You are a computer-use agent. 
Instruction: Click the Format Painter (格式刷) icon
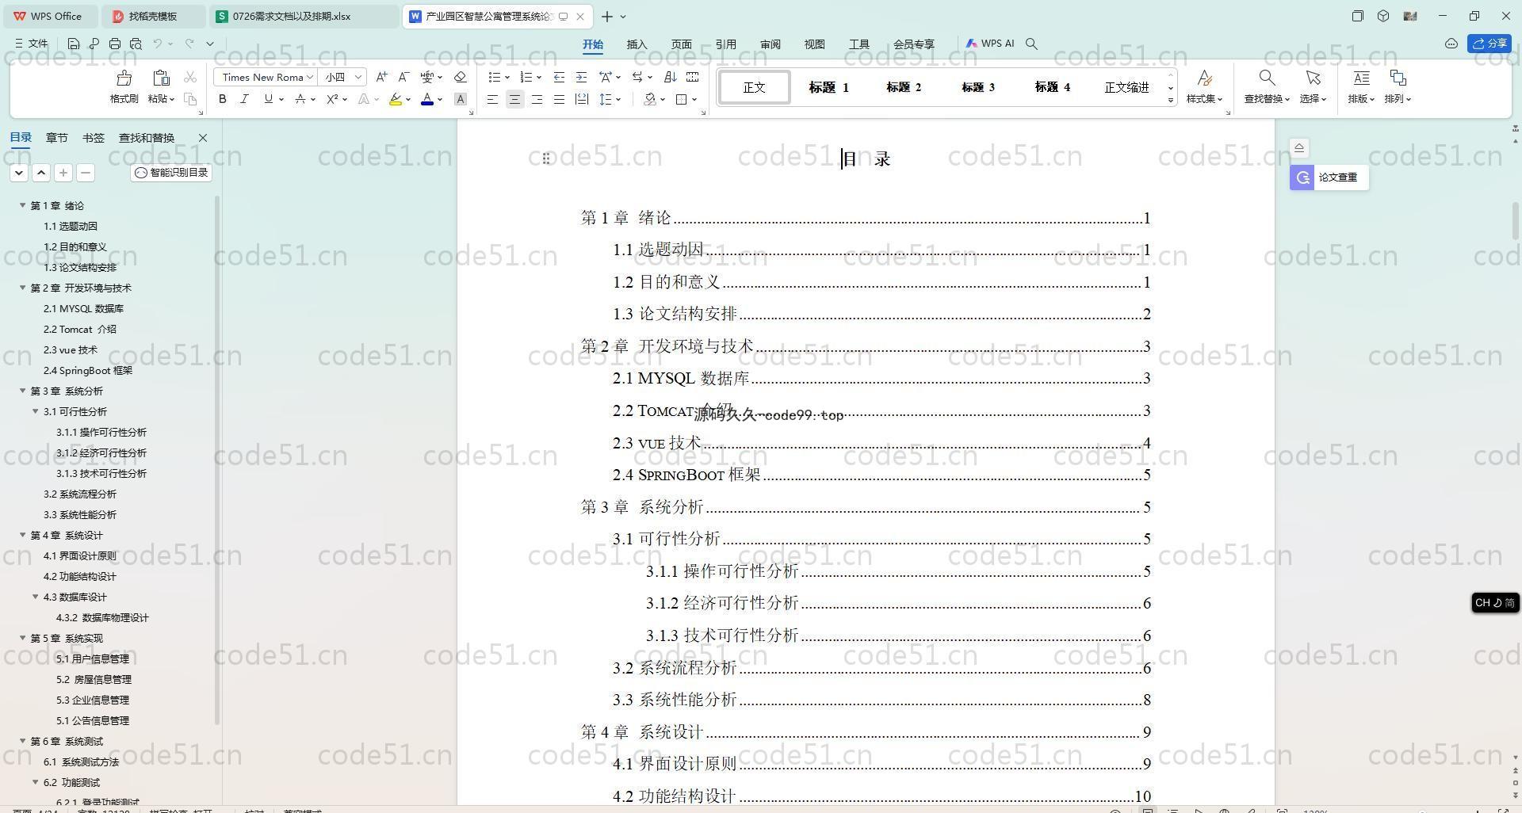pyautogui.click(x=124, y=86)
